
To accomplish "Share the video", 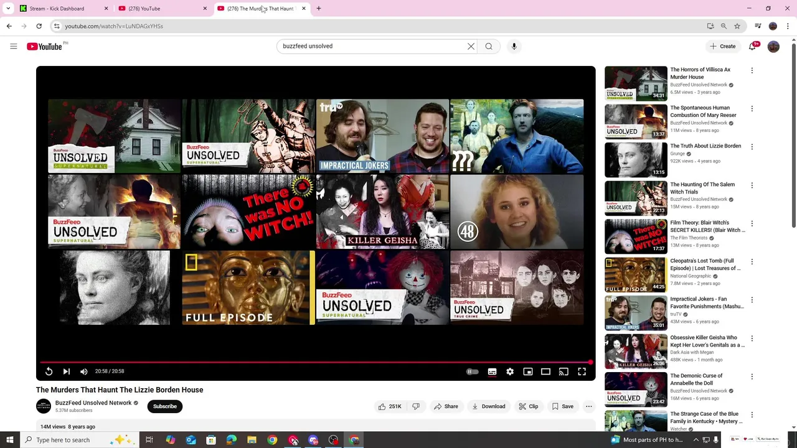I will (x=446, y=406).
